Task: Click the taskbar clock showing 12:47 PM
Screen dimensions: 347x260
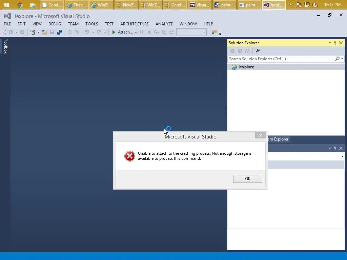Action: [332, 5]
